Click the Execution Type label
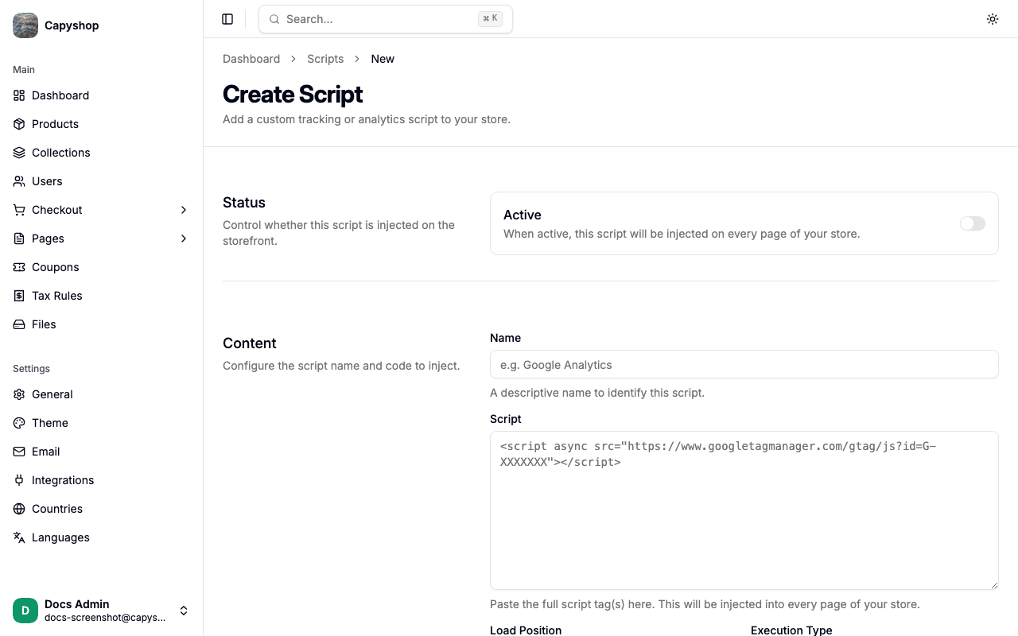This screenshot has height=636, width=1018. pos(791,630)
